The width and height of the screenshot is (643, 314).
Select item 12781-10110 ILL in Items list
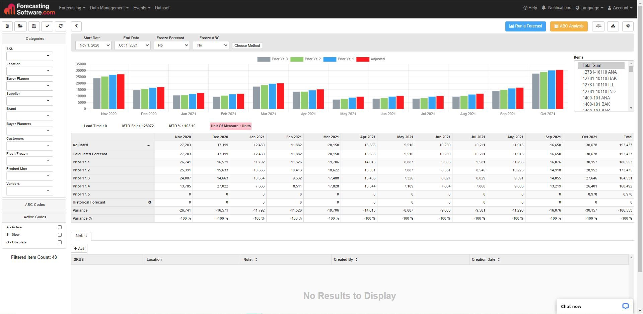[x=598, y=85]
